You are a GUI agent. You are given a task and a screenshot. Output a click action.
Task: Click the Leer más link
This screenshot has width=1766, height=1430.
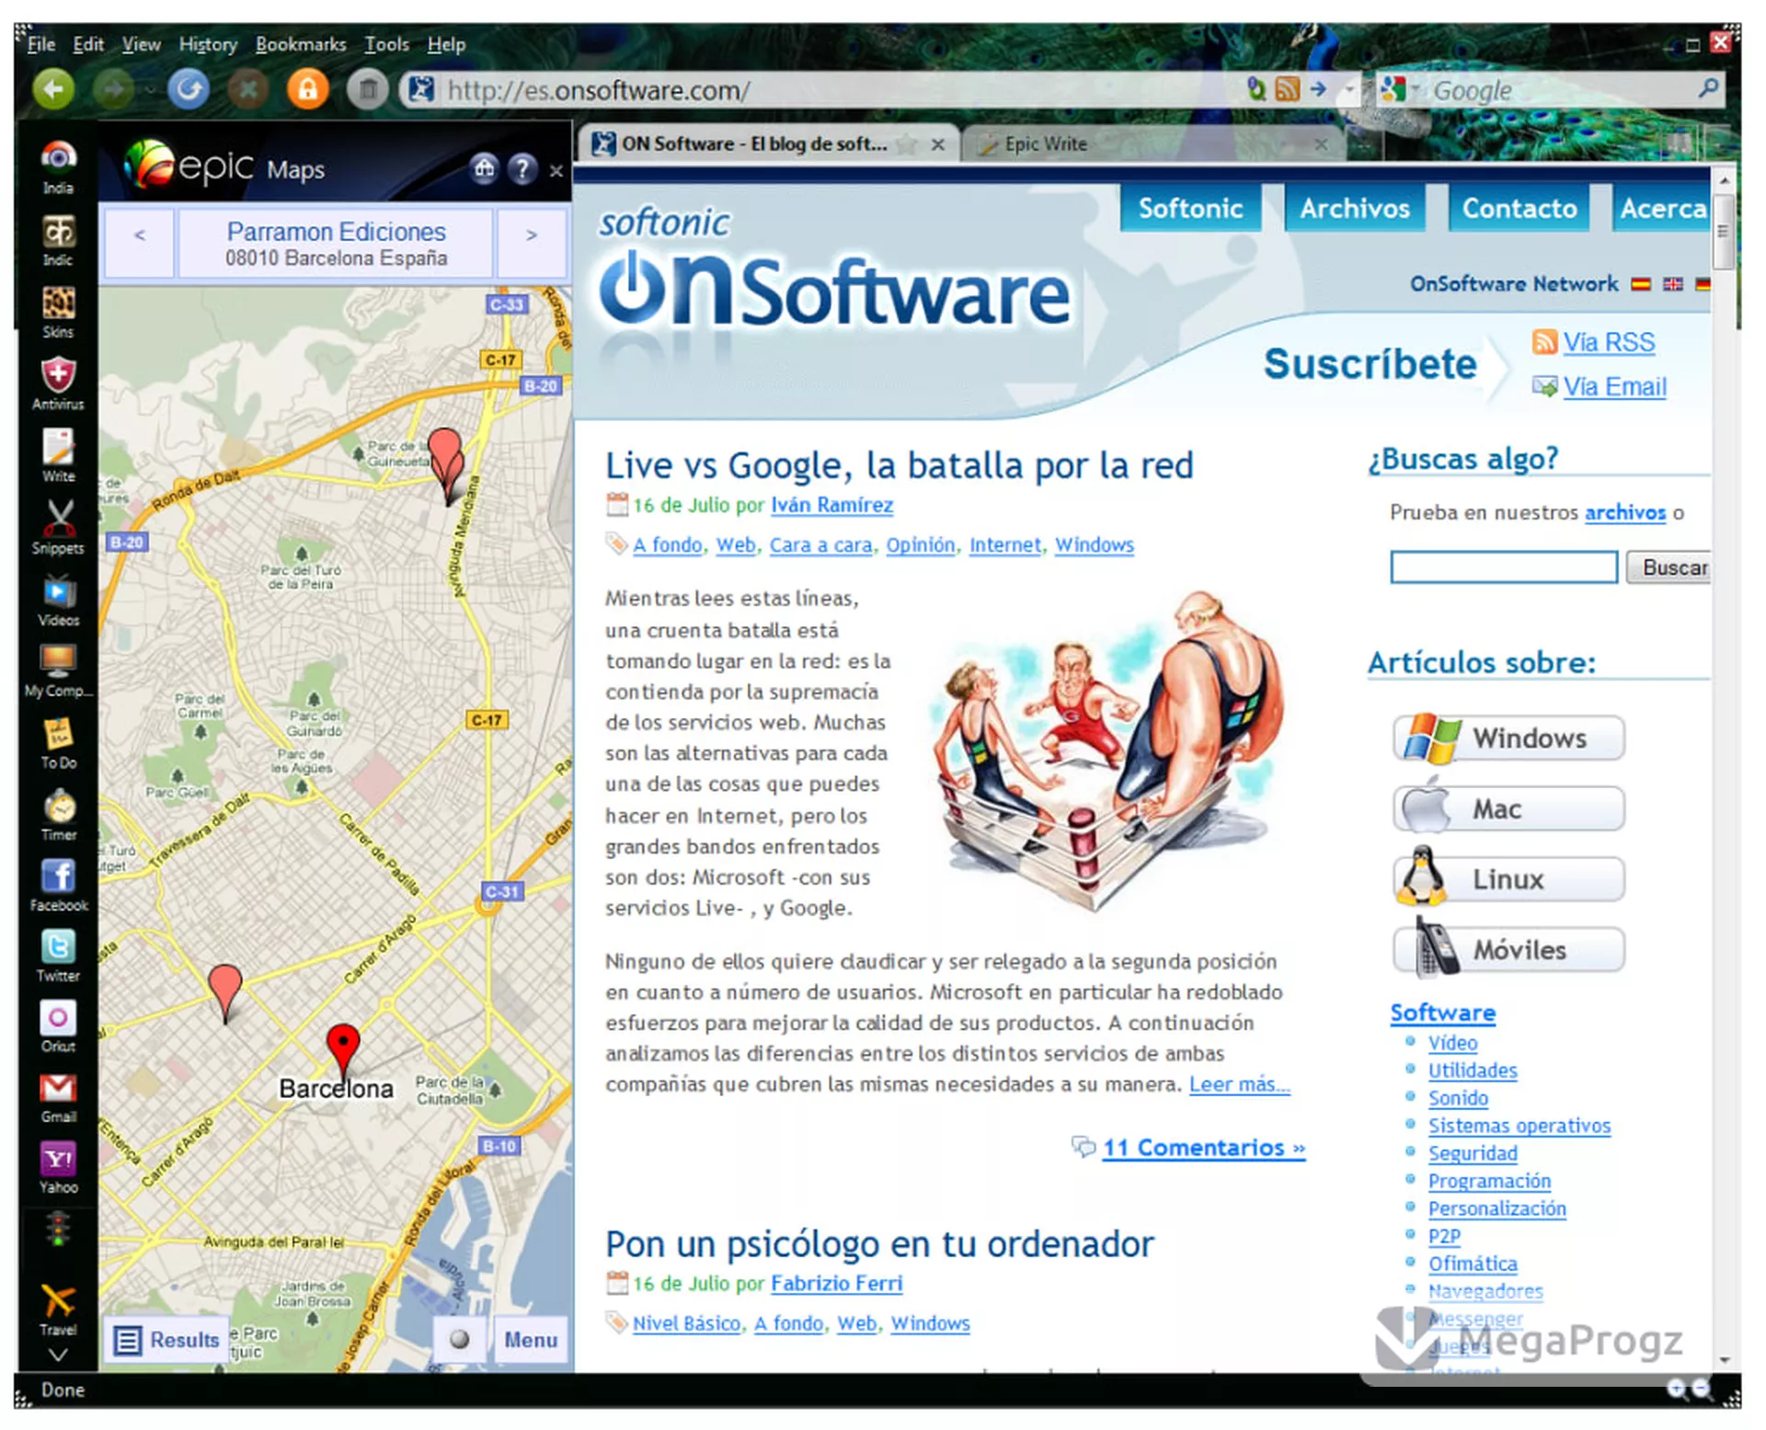(1239, 1084)
